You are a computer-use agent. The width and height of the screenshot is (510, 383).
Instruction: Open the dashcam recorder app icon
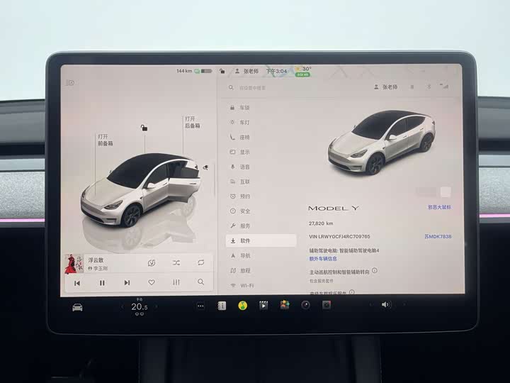(x=327, y=305)
